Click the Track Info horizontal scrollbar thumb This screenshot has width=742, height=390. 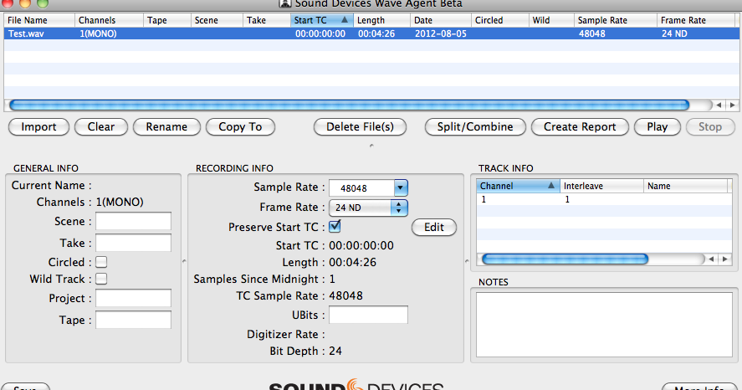pyautogui.click(x=565, y=259)
